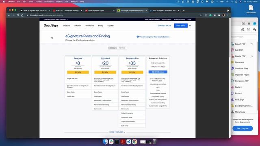The height and width of the screenshot is (146, 260).
Task: Click the sign pen icon in Acrobat toolbar
Action: point(243,29)
